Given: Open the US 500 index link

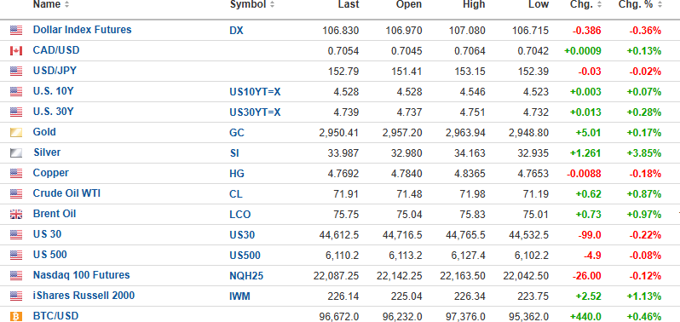Looking at the screenshot, I should pyautogui.click(x=50, y=255).
